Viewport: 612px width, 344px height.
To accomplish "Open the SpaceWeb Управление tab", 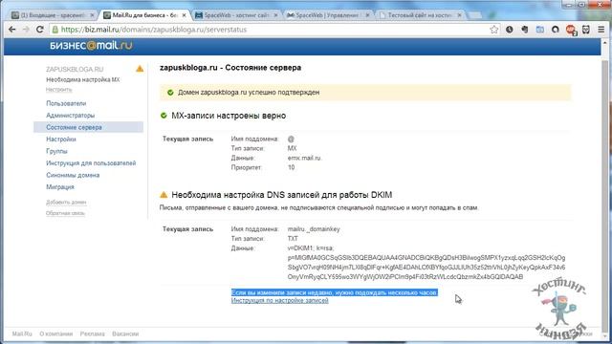I will 328,15.
